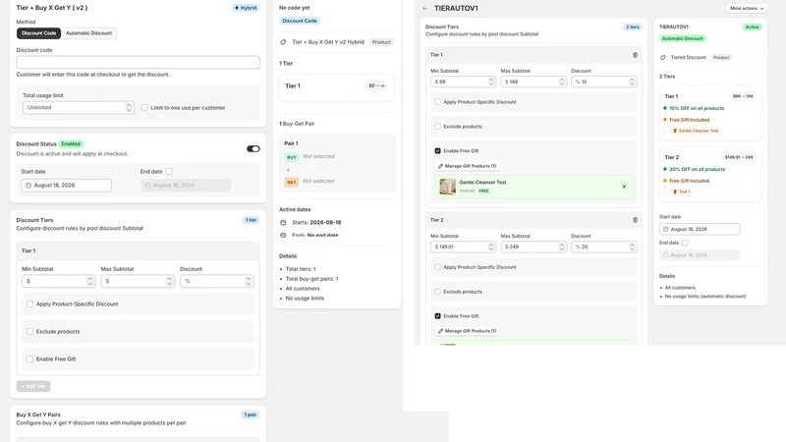Screen dimensions: 786x442
Task: Check Exclude products in Tier 2
Action: tap(437, 292)
